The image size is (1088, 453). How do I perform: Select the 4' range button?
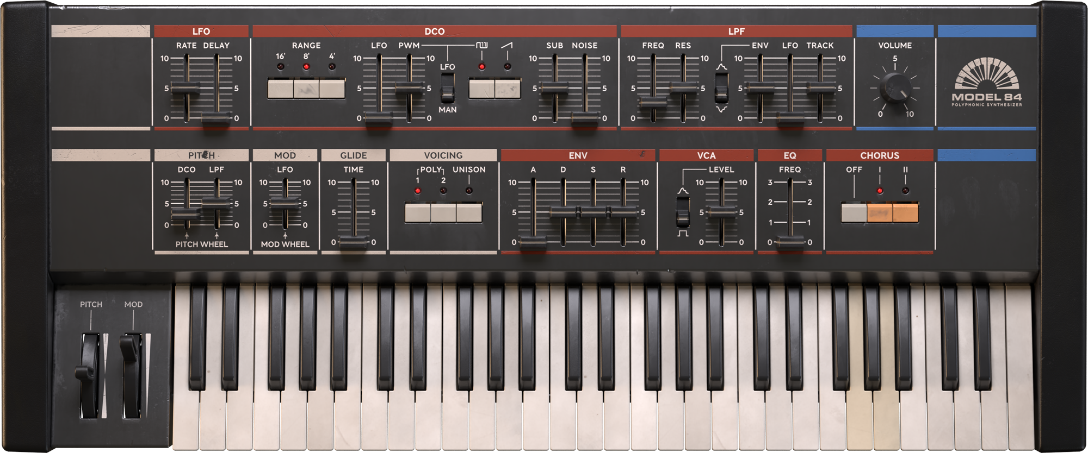(x=332, y=89)
